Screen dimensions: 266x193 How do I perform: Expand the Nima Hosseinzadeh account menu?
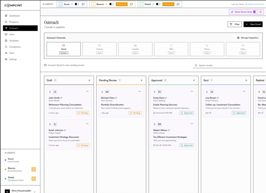point(35,192)
